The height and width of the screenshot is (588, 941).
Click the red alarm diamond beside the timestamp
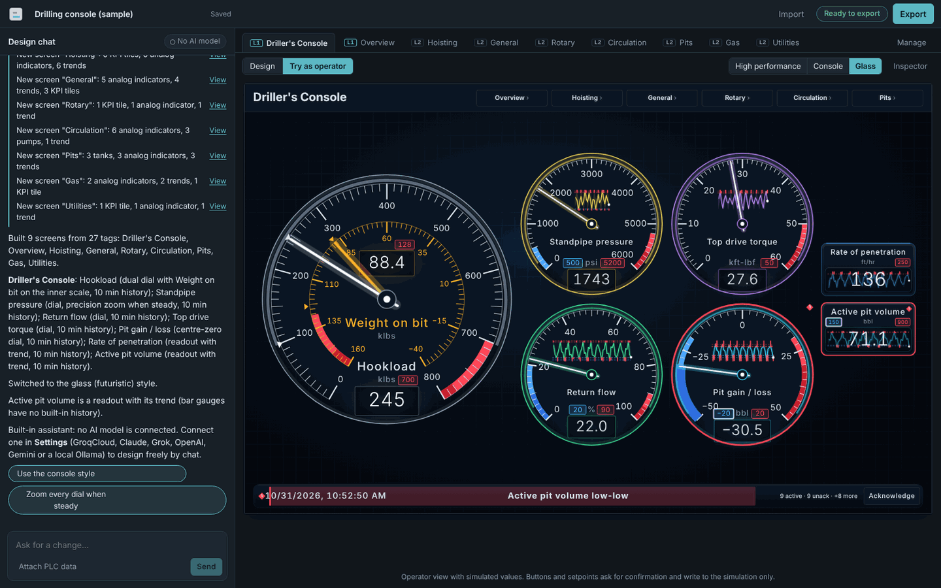pyautogui.click(x=261, y=496)
